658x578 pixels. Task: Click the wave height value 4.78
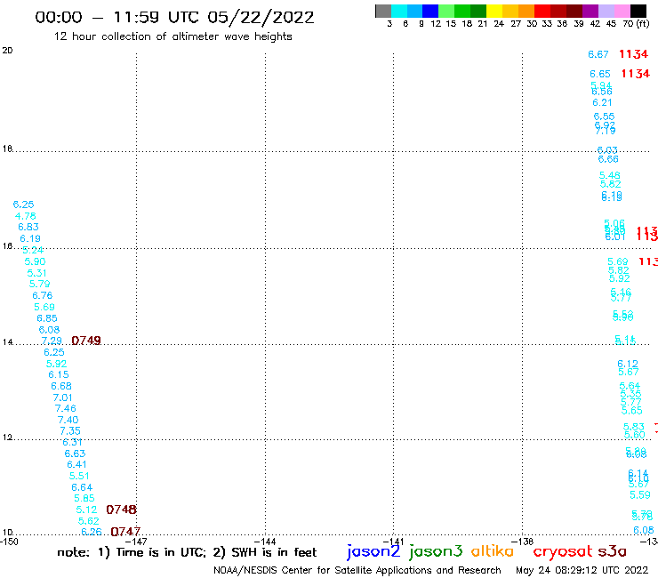coord(26,216)
